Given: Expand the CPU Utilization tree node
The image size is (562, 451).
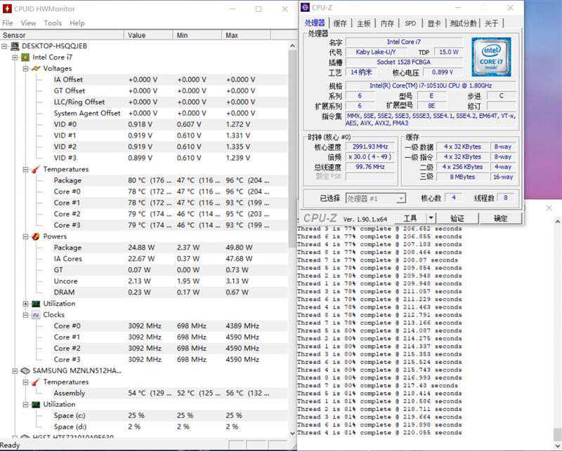Looking at the screenshot, I should pos(25,304).
